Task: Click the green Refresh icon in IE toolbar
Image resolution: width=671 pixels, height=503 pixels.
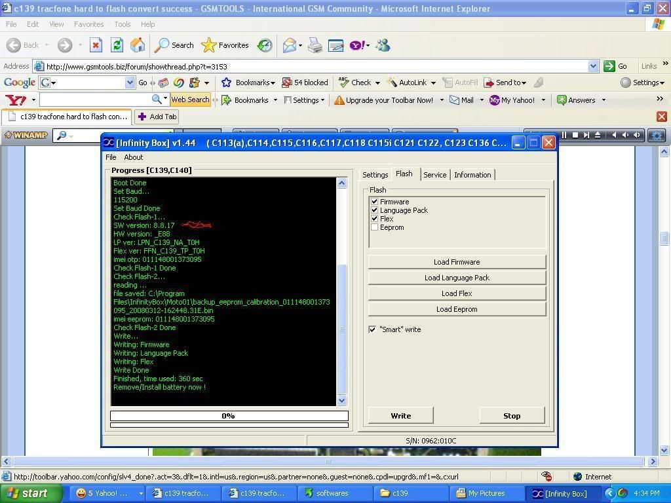Action: click(x=117, y=45)
